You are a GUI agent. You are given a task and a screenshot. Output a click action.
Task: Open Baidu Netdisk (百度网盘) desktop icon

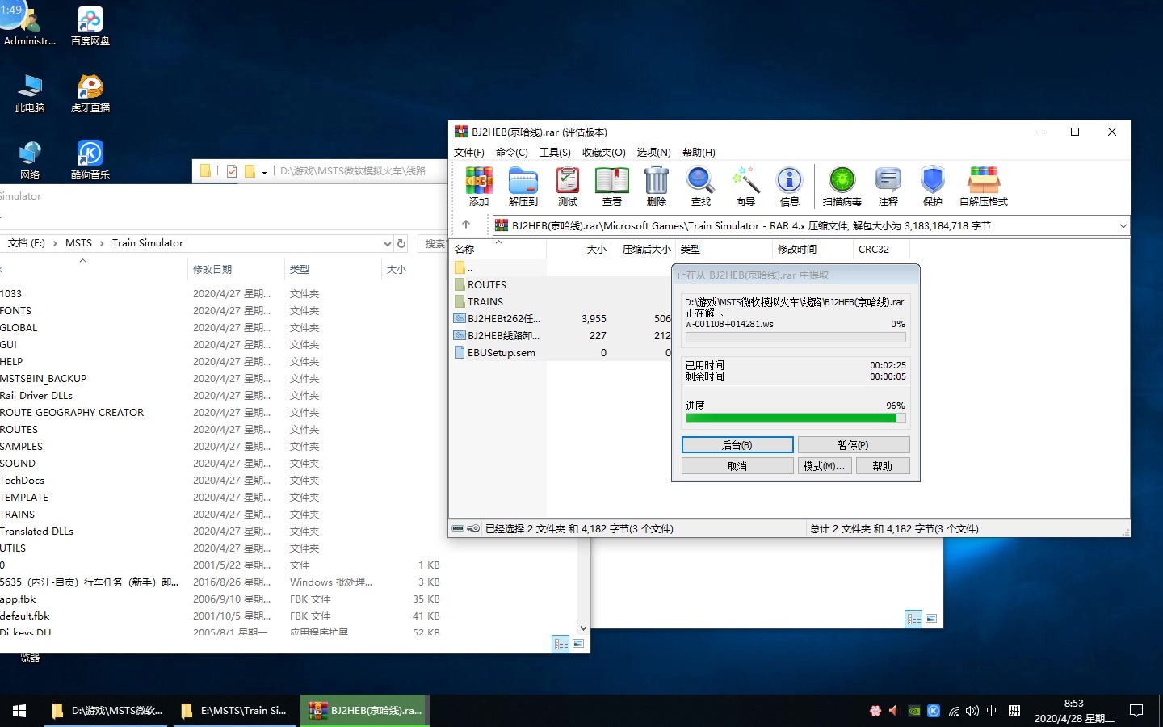pyautogui.click(x=90, y=26)
